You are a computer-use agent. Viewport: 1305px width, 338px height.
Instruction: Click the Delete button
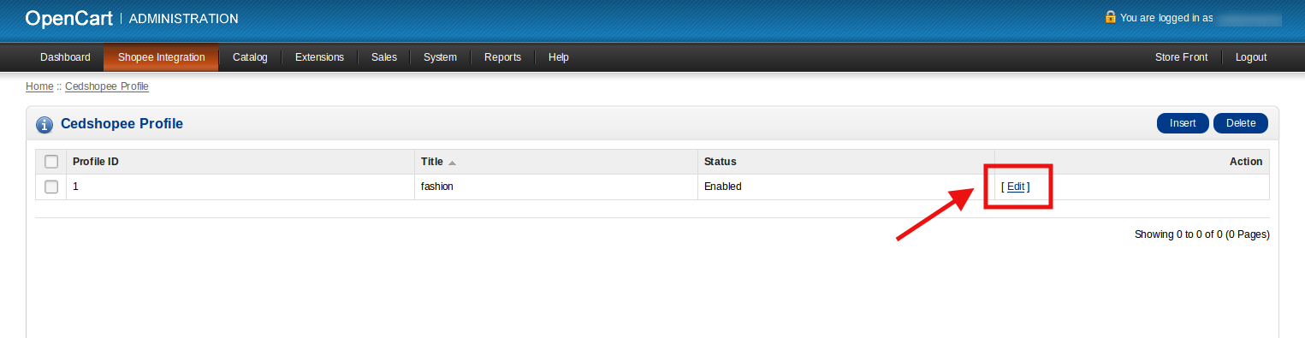1241,123
